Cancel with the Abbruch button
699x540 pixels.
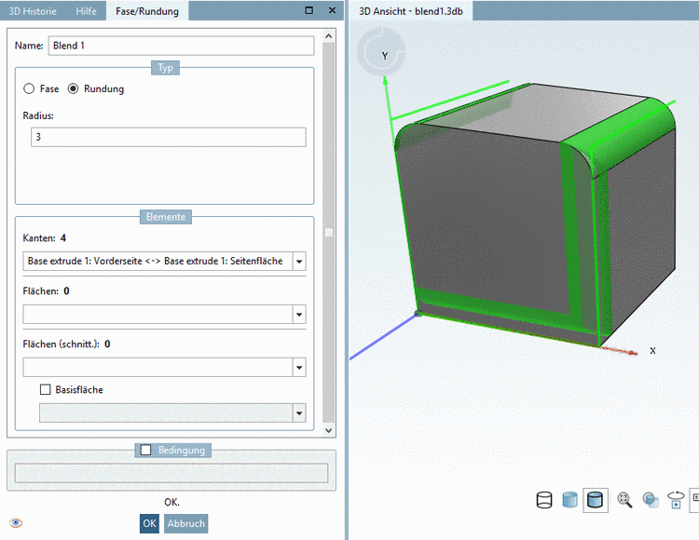[185, 523]
